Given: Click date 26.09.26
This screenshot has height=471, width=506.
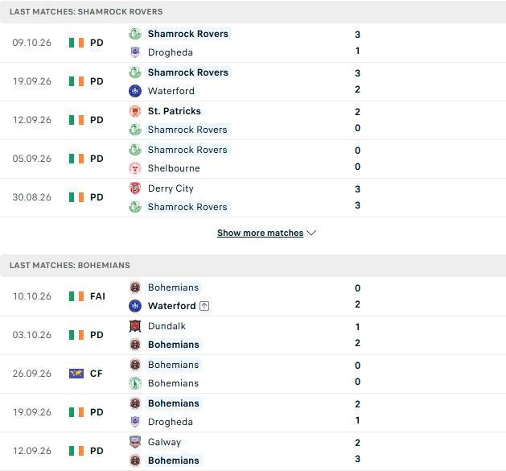Looking at the screenshot, I should coord(32,374).
